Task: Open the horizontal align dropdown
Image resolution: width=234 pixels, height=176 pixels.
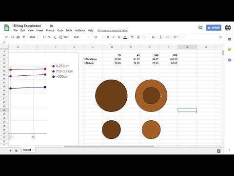Action: point(154,37)
